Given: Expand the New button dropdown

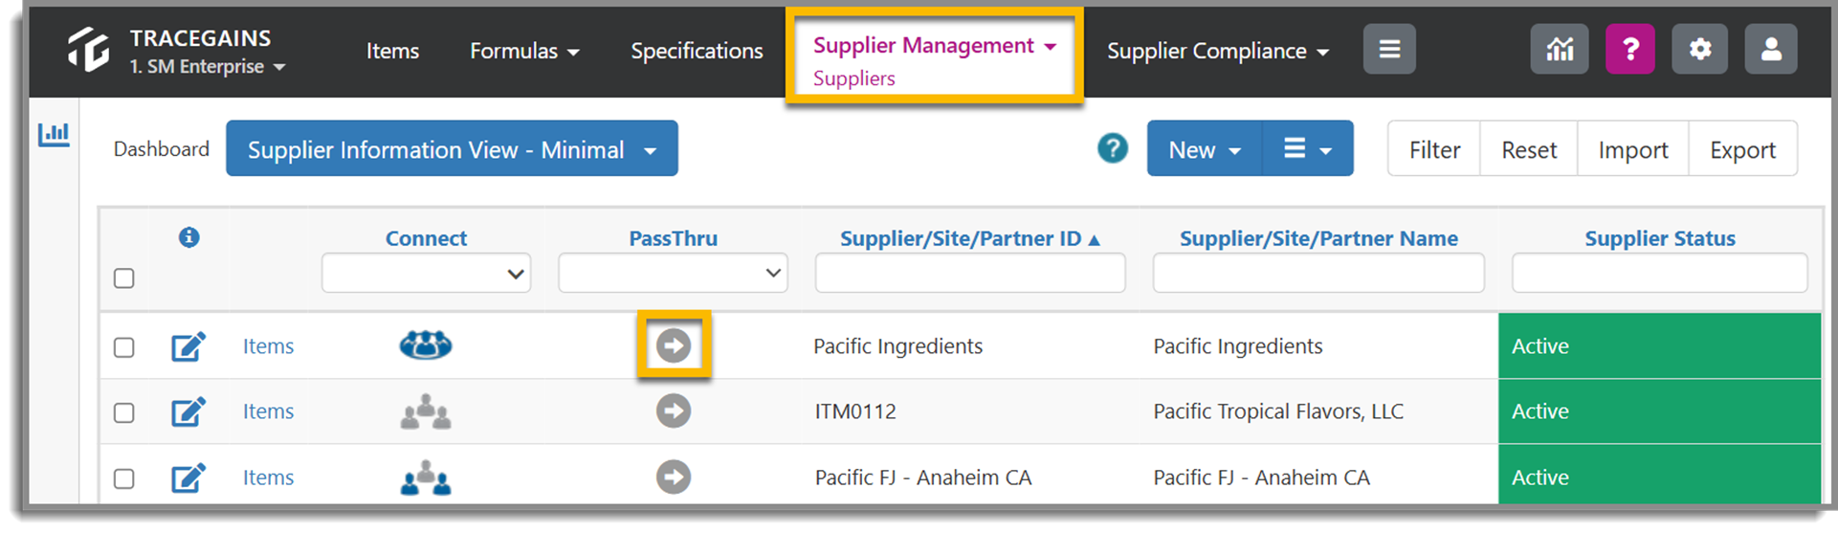Looking at the screenshot, I should point(1204,148).
